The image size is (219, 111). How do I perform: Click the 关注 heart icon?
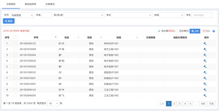click(x=204, y=31)
